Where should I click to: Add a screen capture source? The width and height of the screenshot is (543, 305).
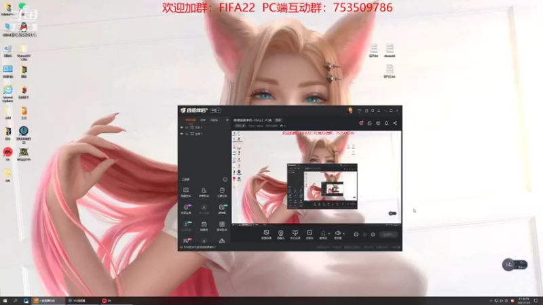(x=266, y=235)
